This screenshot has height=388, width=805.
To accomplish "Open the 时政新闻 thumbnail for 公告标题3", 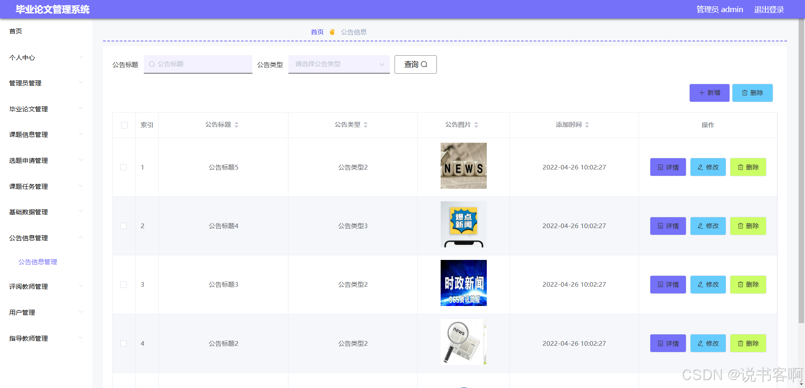I will click(464, 283).
